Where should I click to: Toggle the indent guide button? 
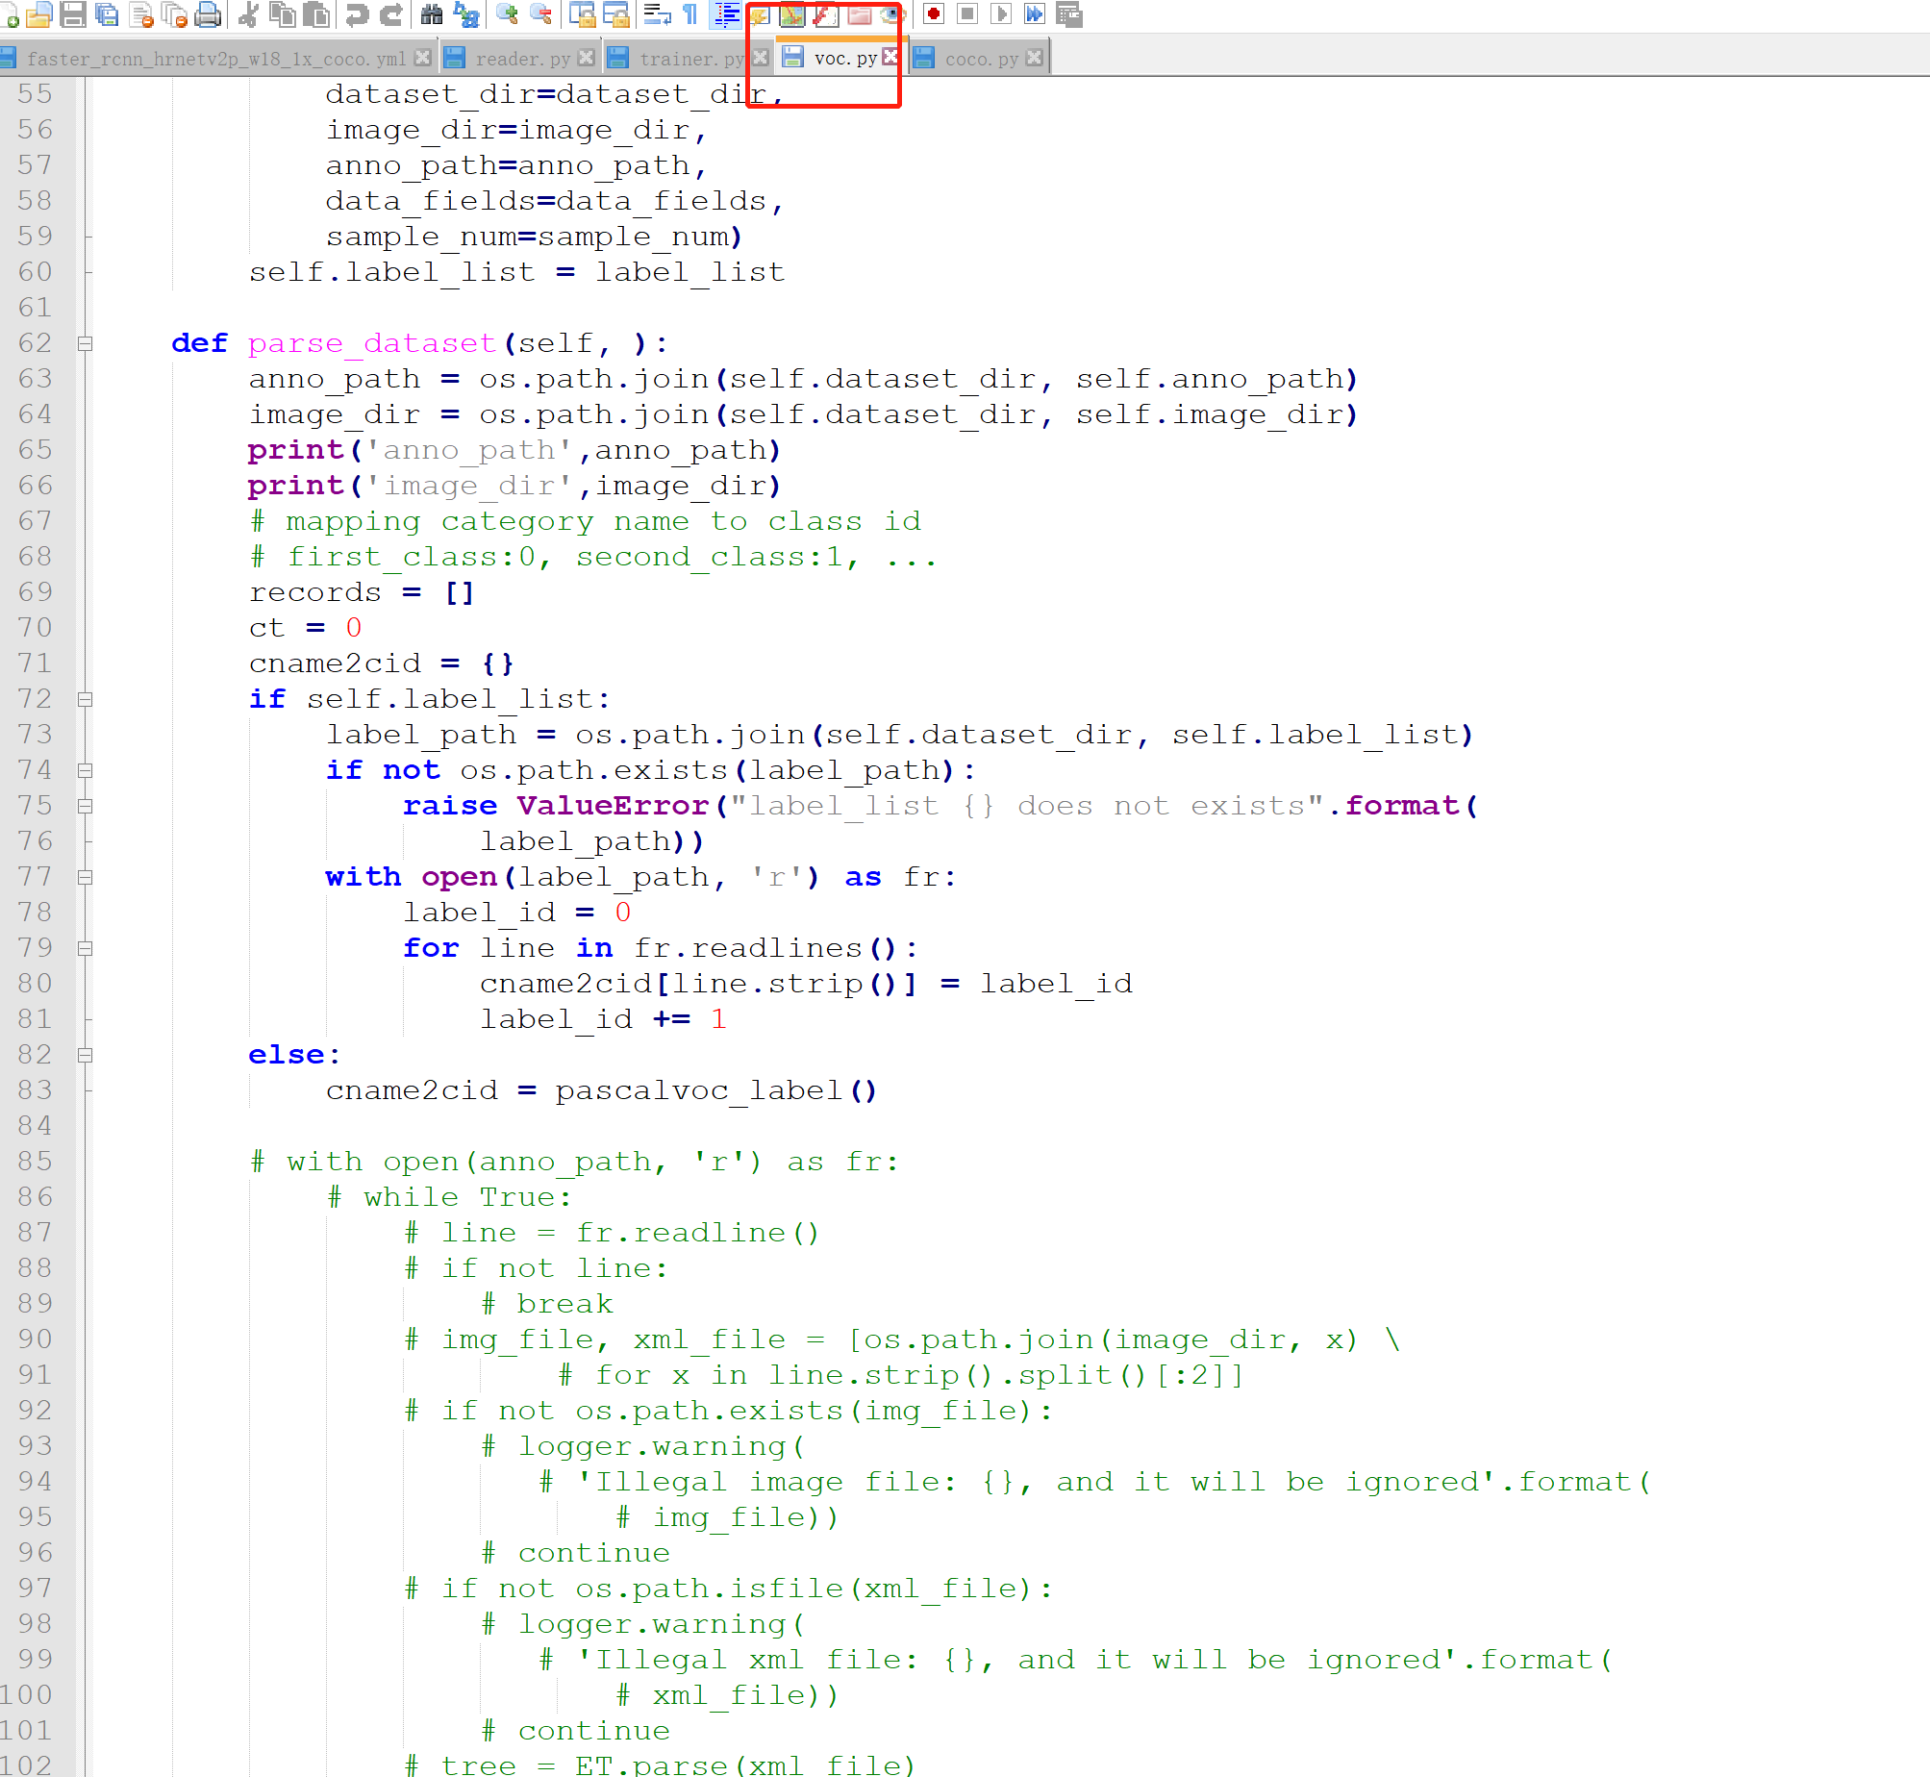726,14
